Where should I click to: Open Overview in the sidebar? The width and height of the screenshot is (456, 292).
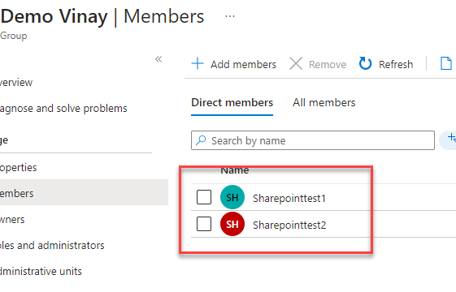[x=16, y=83]
